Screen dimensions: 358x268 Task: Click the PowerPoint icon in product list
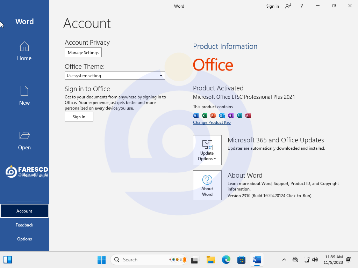pos(213,116)
